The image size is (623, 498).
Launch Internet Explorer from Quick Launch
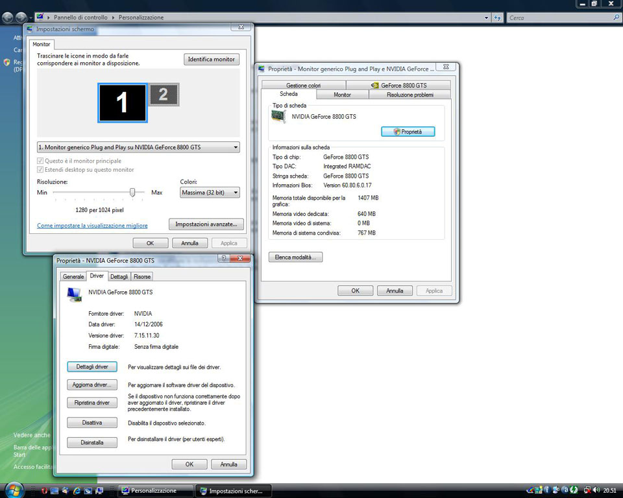[x=77, y=491]
